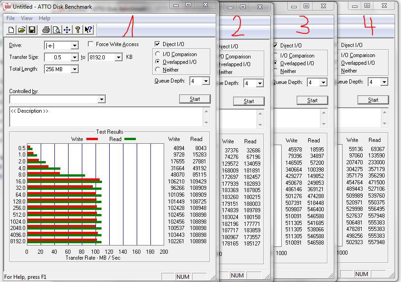Click write value 37376 in window 2
The image size is (401, 282).
[231, 150]
